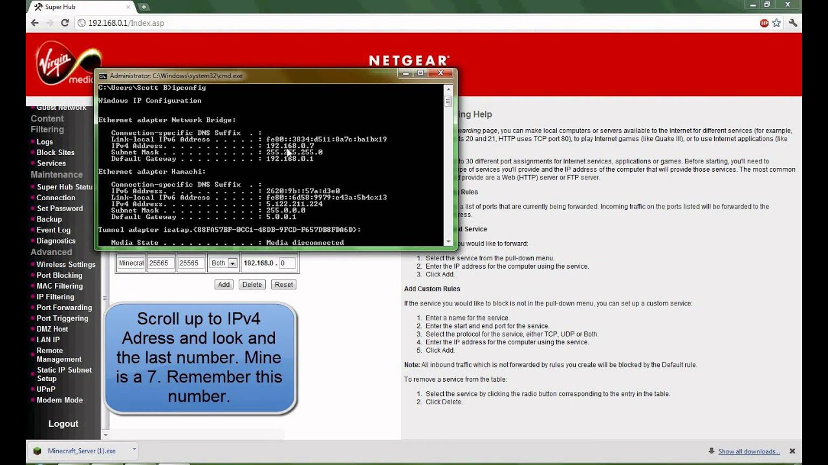Reload the router page
The image size is (828, 465).
click(x=65, y=23)
